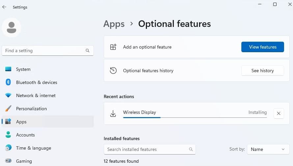Click the Recent actions heading
The width and height of the screenshot is (293, 166).
119,96
